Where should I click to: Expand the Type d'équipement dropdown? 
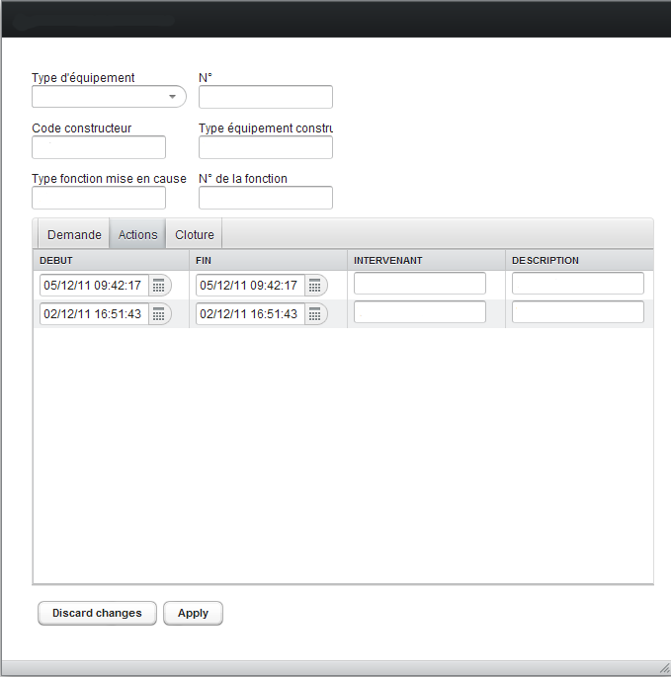click(173, 97)
